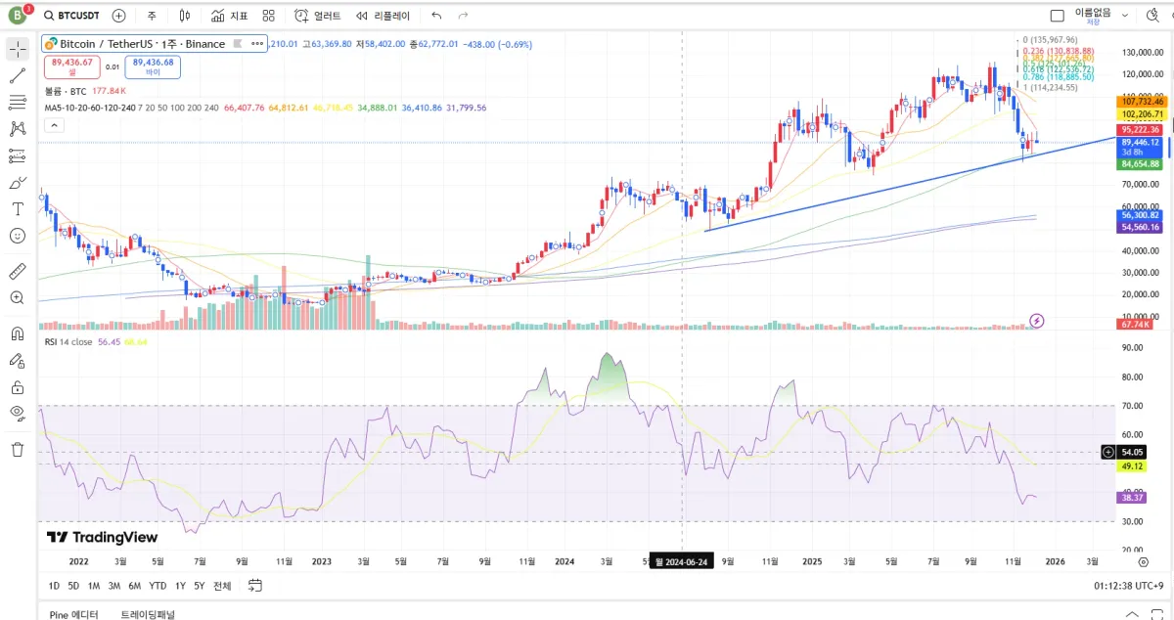1174x620 pixels.
Task: Click the orange 107,732.46 price axis label
Action: 1141,101
